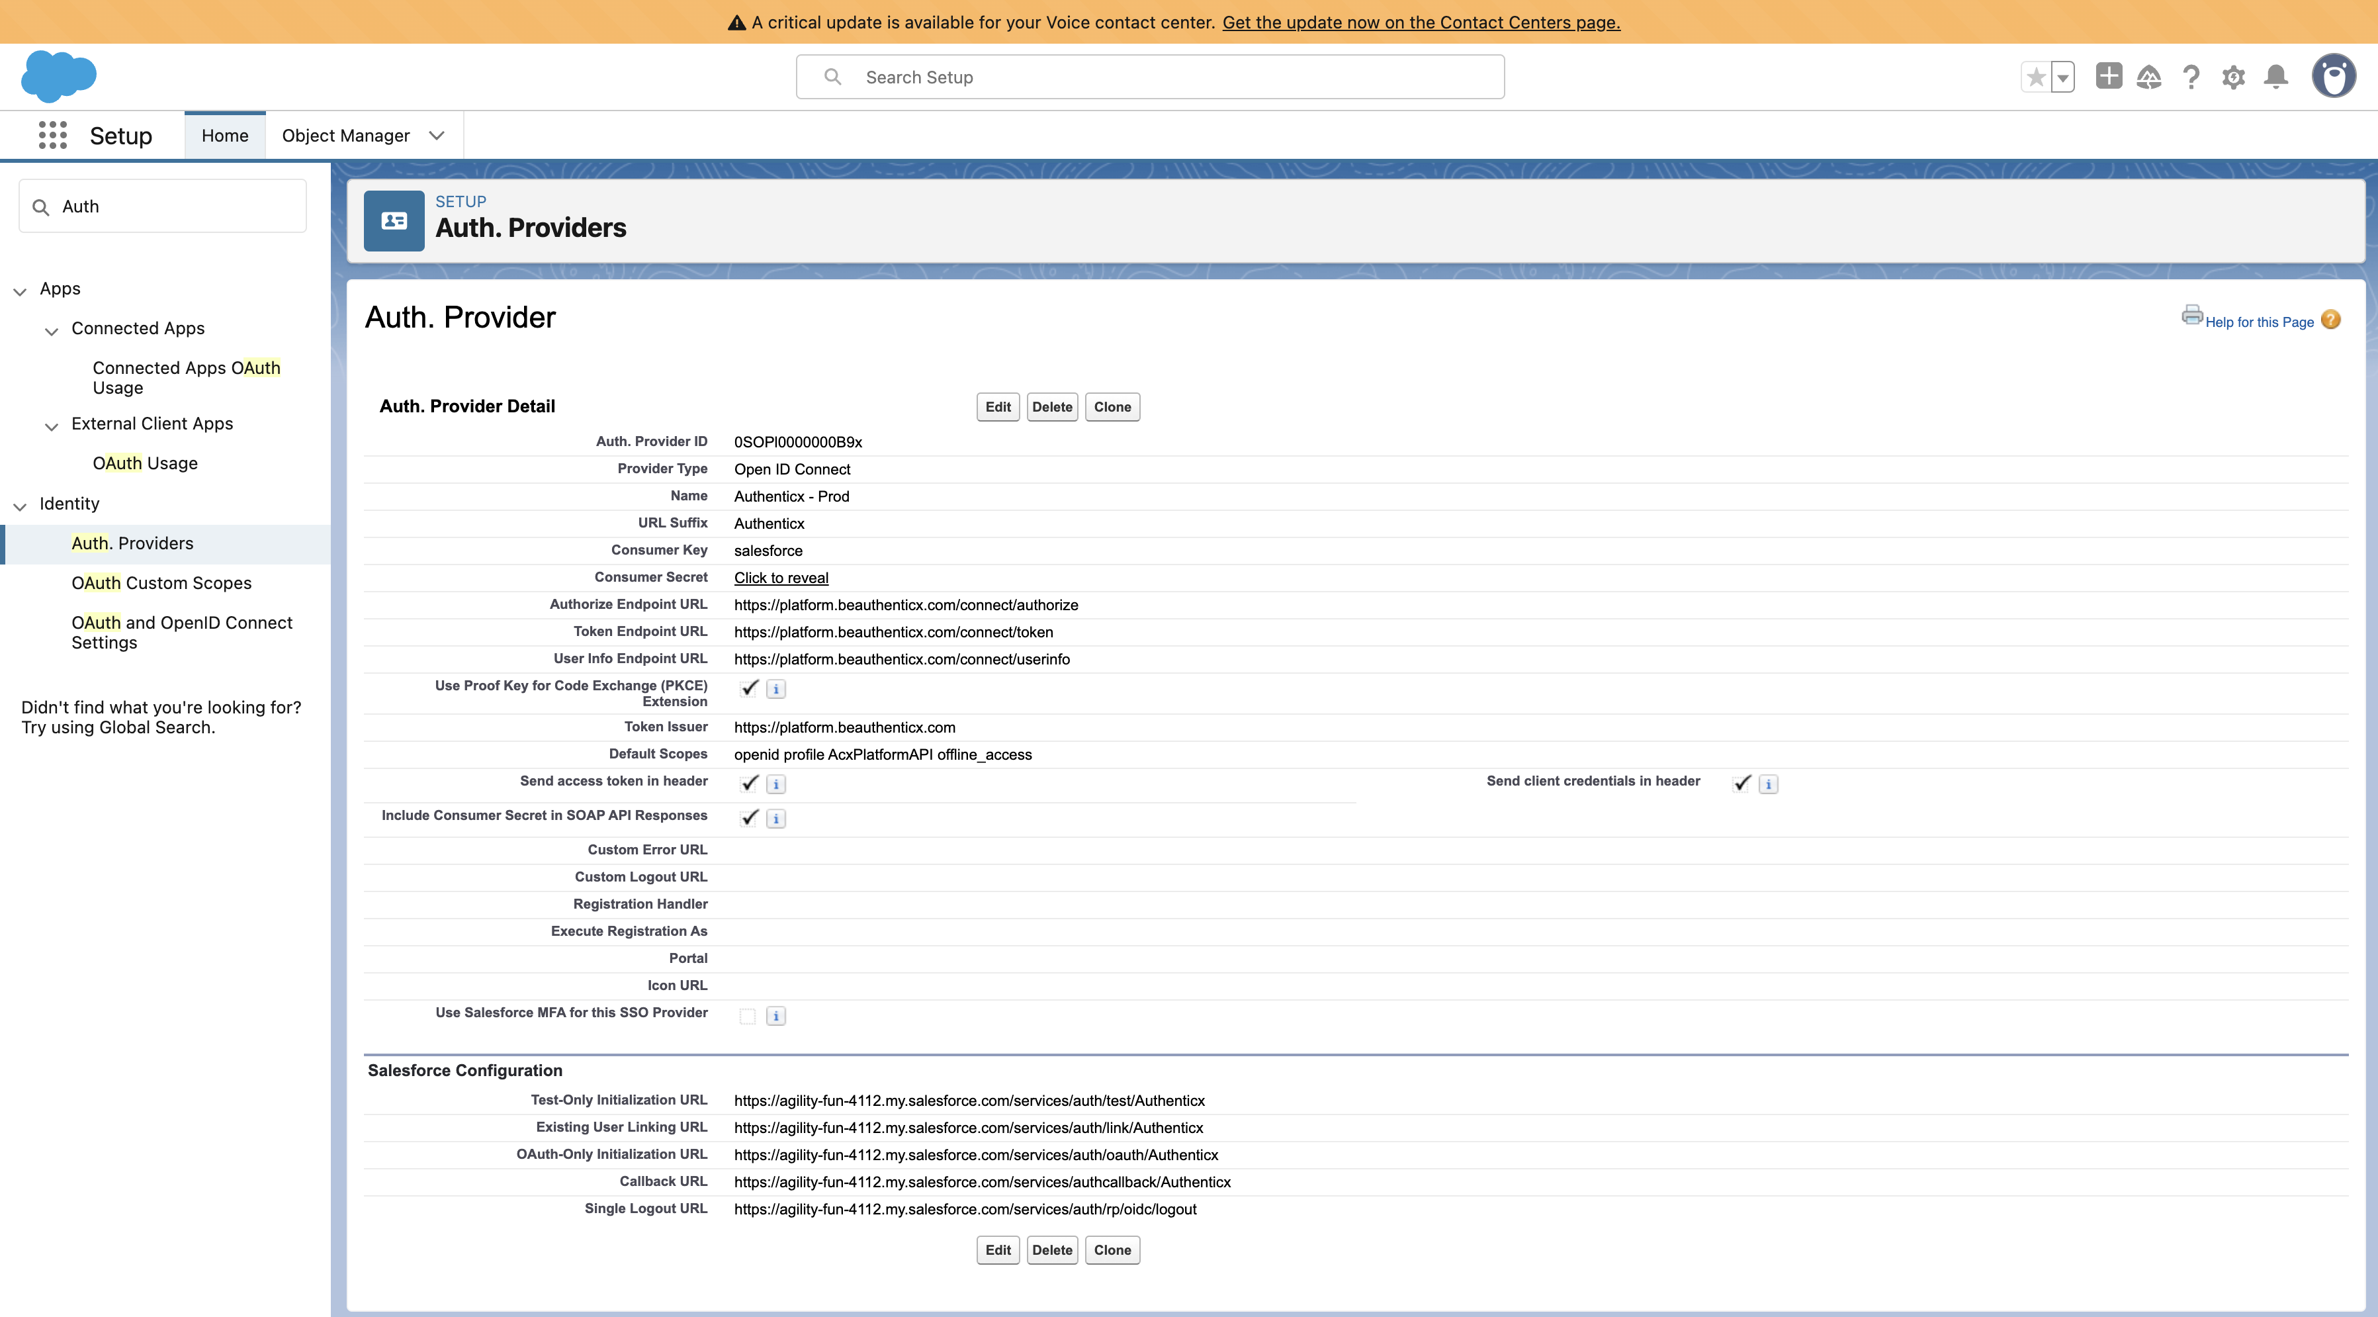Focus the Search Setup field
This screenshot has height=1317, width=2378.
[x=1150, y=77]
